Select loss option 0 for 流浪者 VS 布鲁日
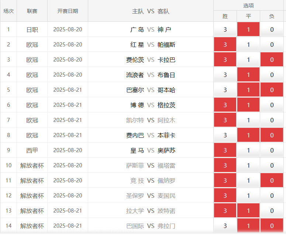286x235 pixels. click(x=272, y=75)
